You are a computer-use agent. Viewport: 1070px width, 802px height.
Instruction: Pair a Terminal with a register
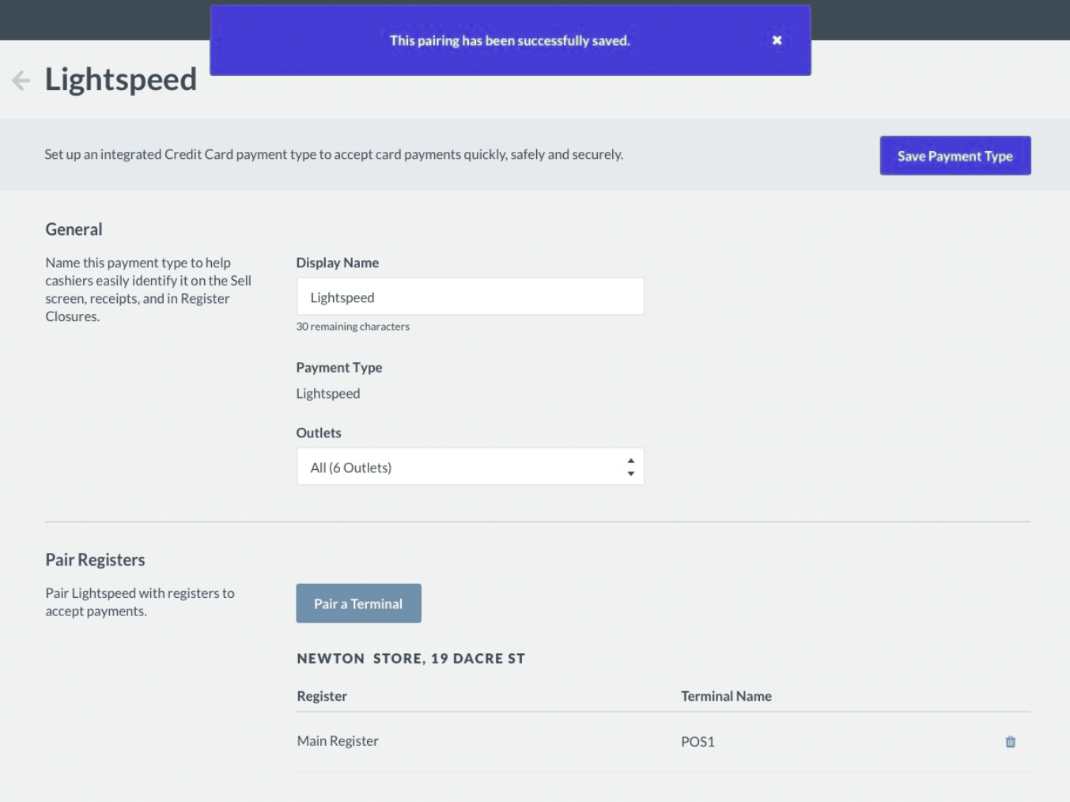pyautogui.click(x=358, y=603)
